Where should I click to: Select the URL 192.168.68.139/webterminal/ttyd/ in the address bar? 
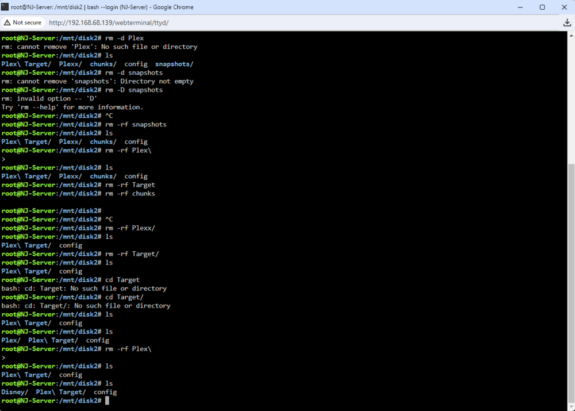[109, 23]
